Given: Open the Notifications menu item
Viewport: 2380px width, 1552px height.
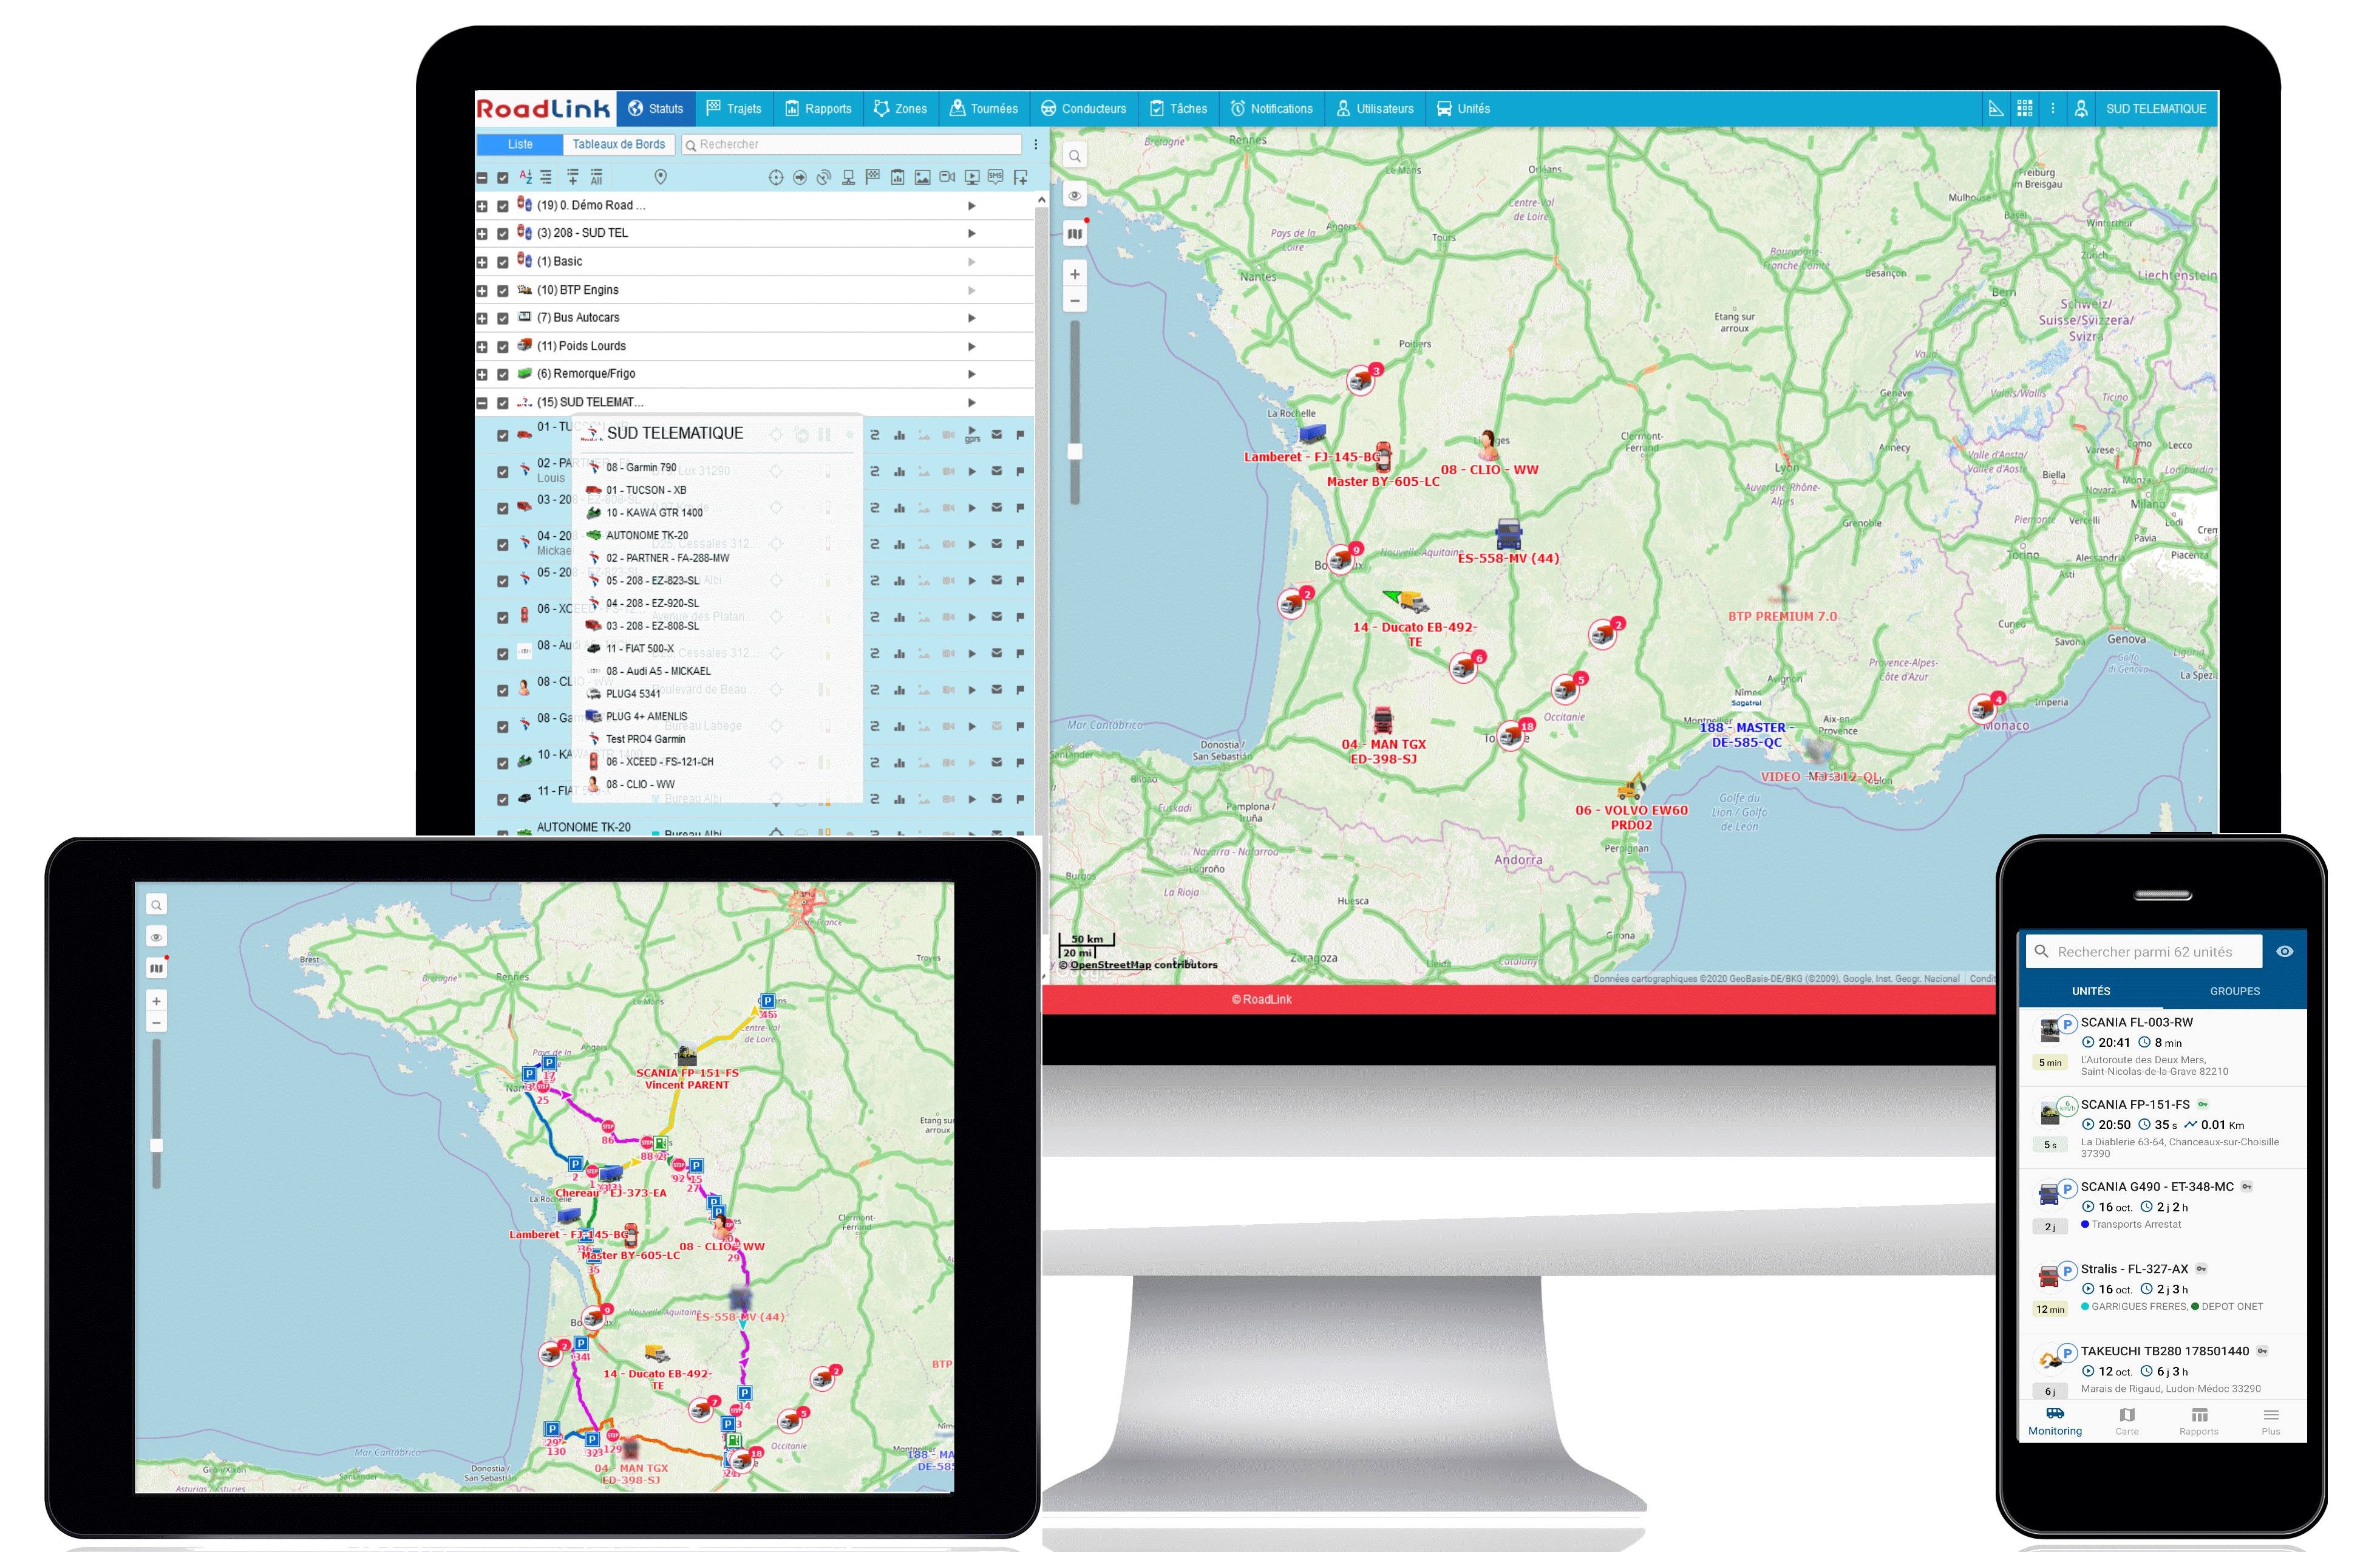Looking at the screenshot, I should point(1271,108).
